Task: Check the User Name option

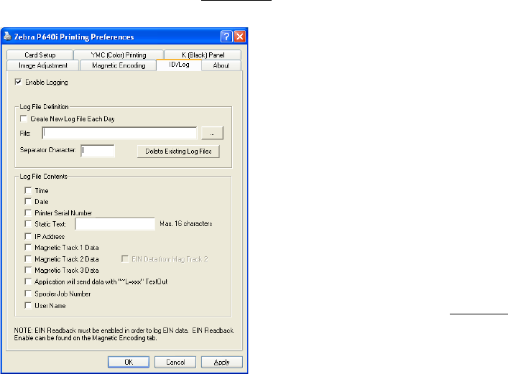Action: pyautogui.click(x=28, y=305)
